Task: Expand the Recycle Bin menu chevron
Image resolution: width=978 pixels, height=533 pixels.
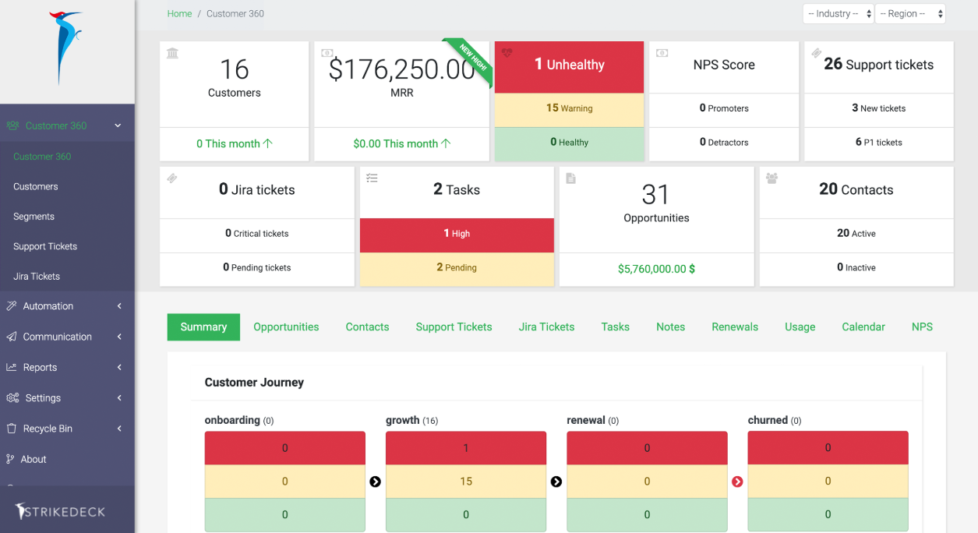Action: tap(119, 429)
